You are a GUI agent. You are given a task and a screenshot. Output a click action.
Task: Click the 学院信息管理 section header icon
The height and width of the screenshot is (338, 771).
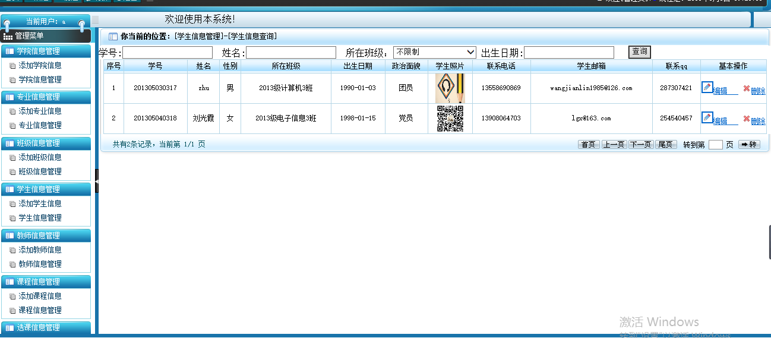(10, 51)
